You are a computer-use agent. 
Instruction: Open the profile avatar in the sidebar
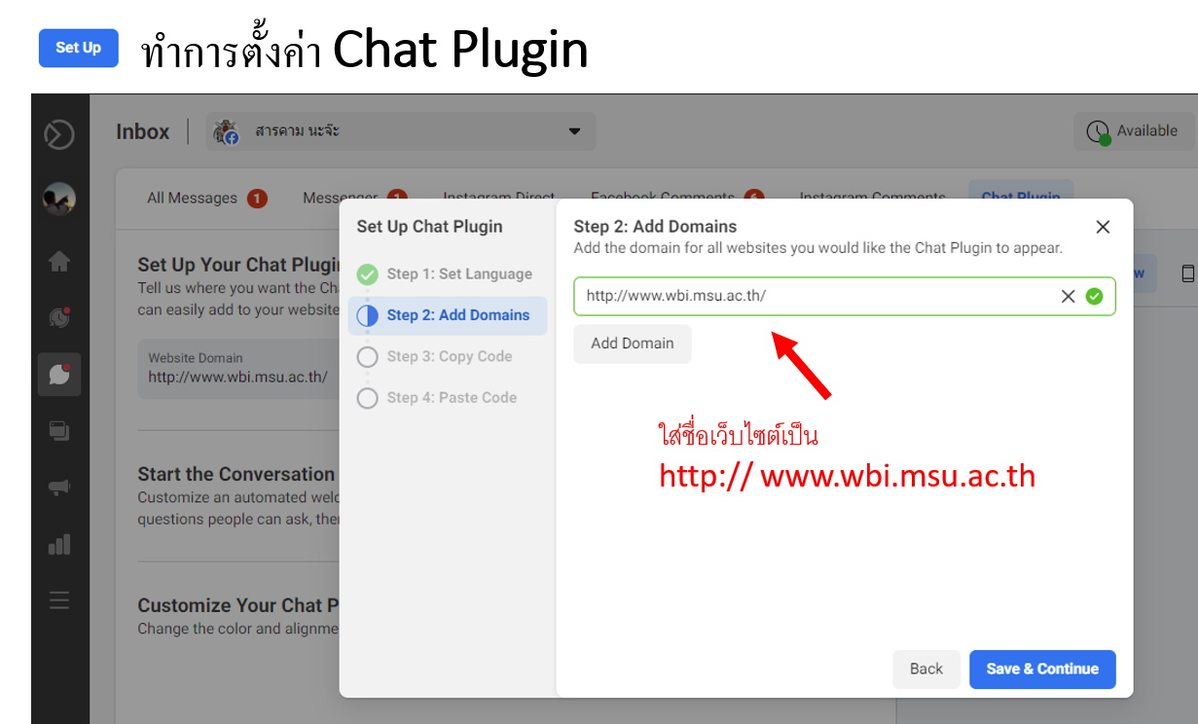click(x=59, y=199)
